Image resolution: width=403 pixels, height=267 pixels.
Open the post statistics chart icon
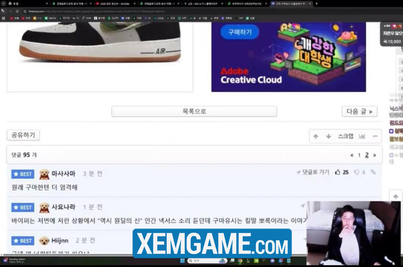coord(362,136)
